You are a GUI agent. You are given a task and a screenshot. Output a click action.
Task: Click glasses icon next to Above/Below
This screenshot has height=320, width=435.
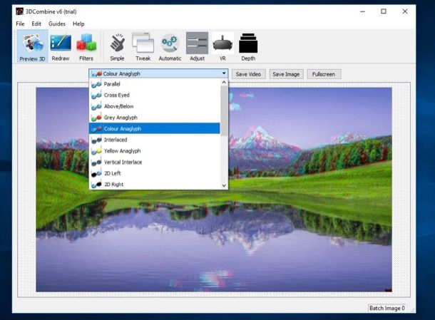(96, 106)
